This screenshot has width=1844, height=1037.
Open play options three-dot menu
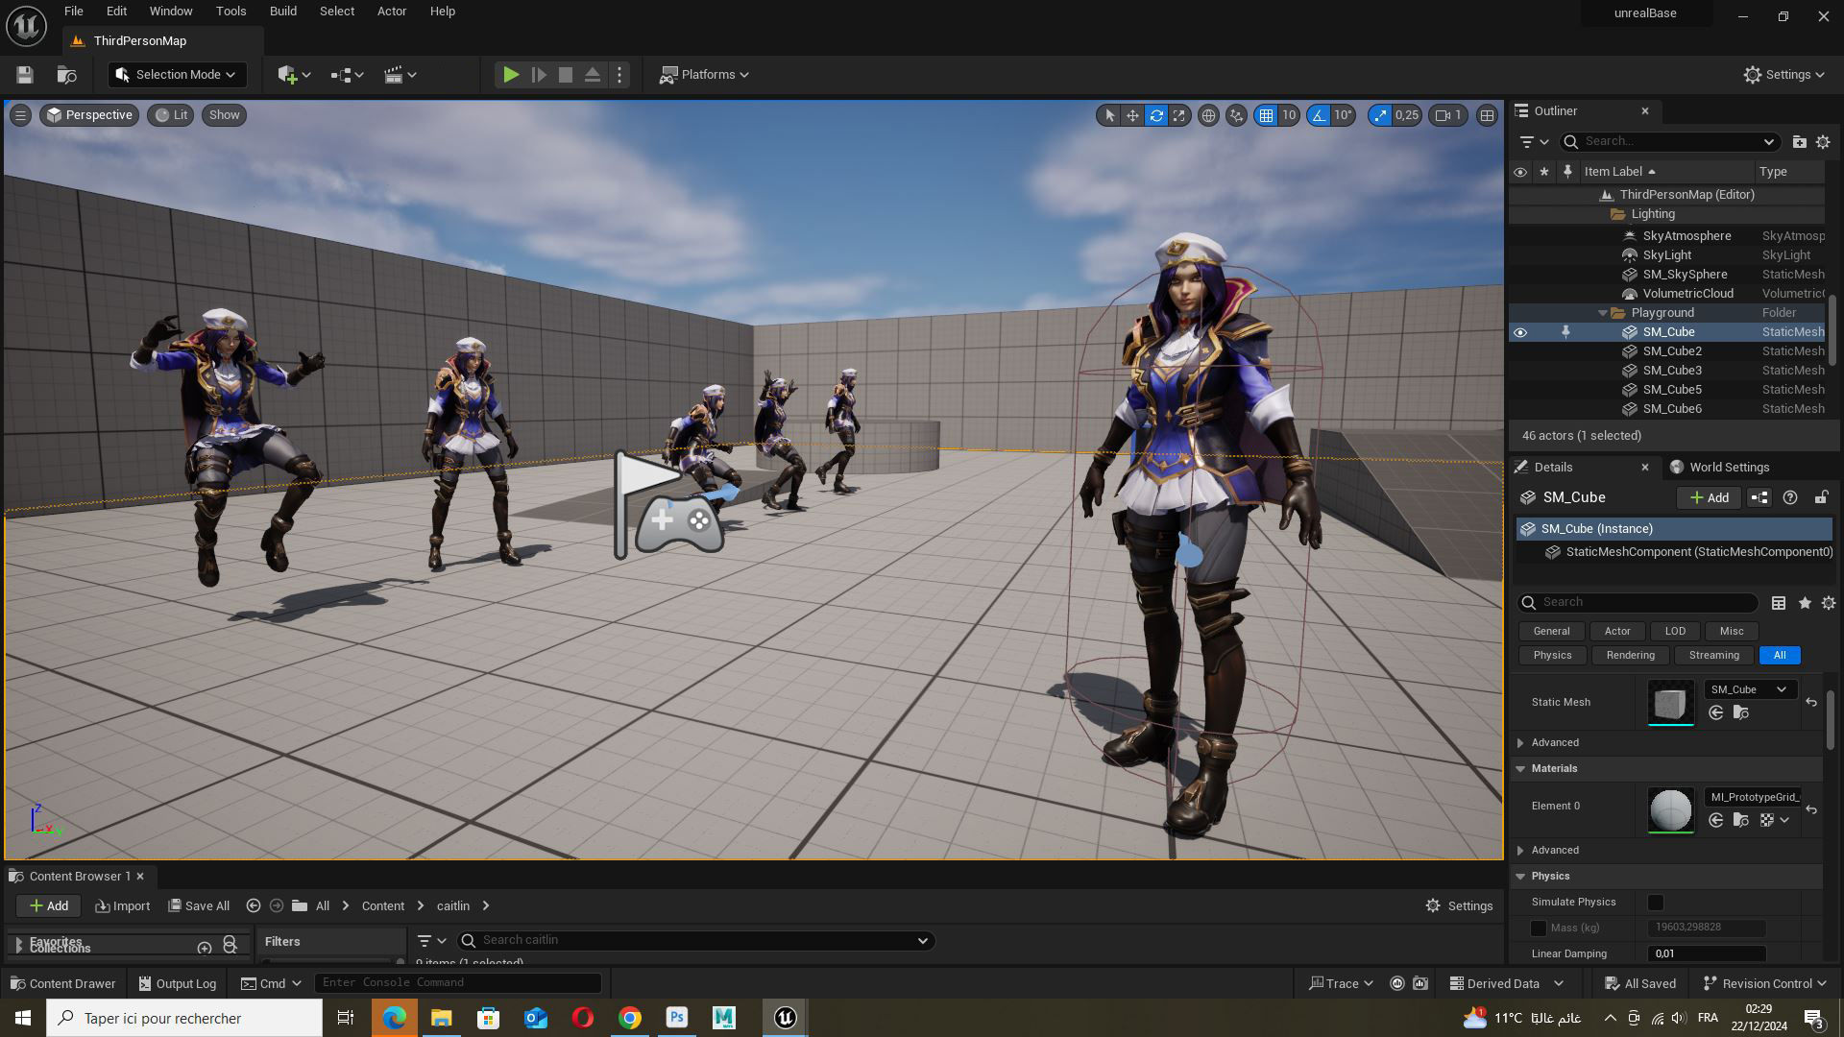619,75
